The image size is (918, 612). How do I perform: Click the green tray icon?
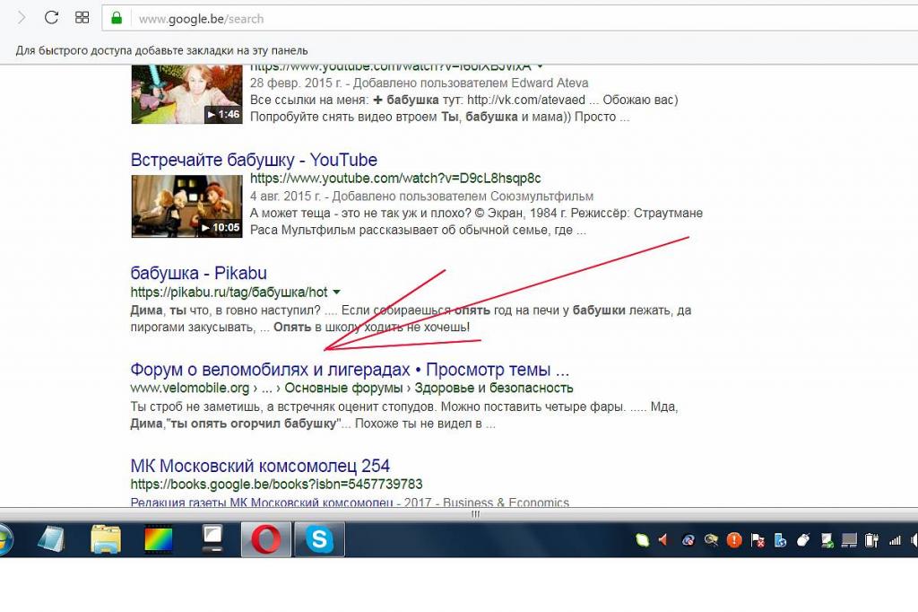tap(643, 540)
